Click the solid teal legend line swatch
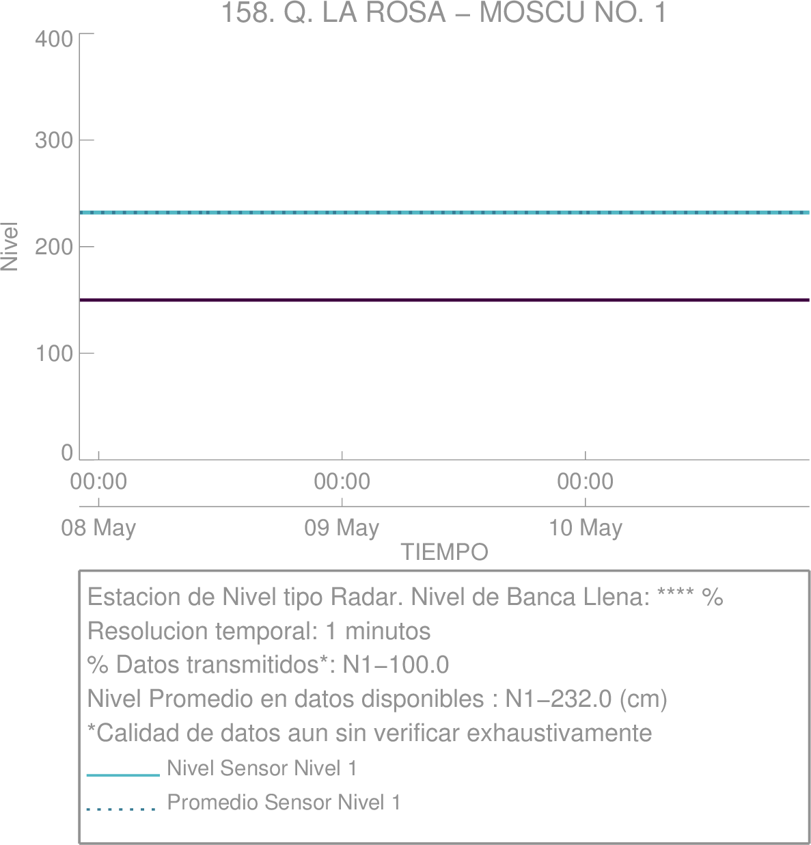Screen dimensions: 811x845 pos(123,775)
